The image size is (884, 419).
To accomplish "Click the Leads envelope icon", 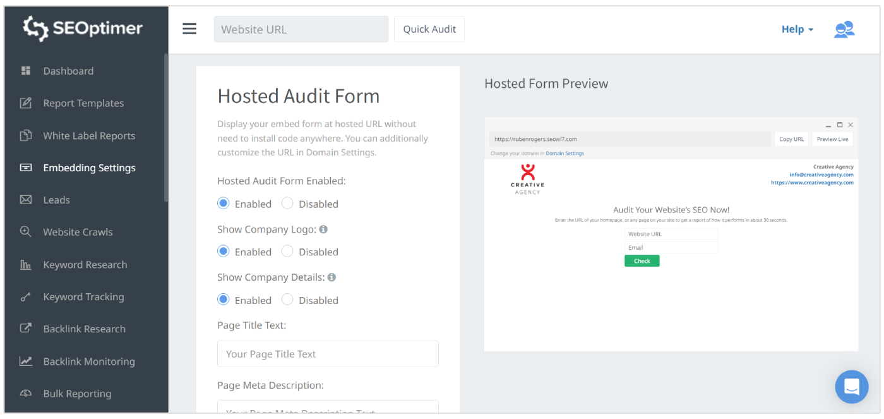I will [26, 200].
